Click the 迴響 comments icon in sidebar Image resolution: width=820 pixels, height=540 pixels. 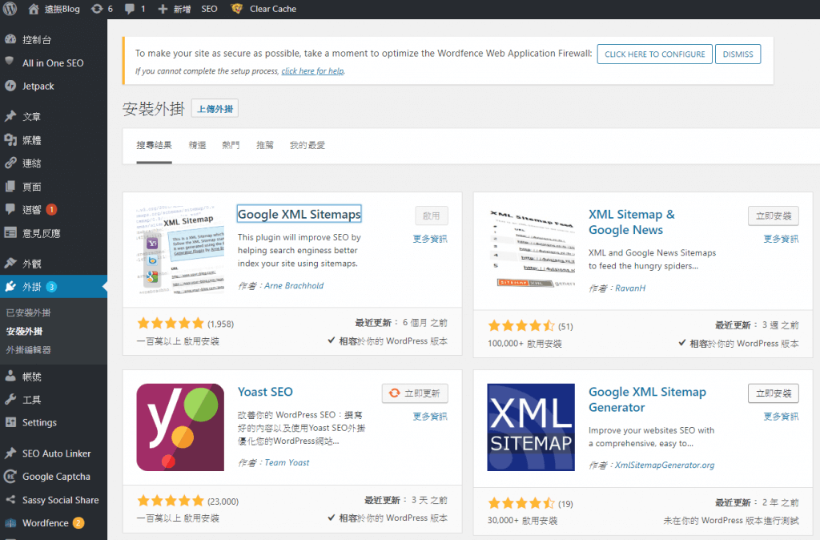click(x=10, y=209)
